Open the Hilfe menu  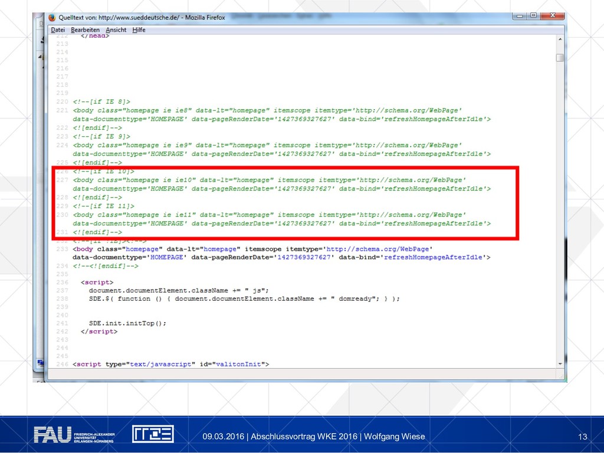139,29
